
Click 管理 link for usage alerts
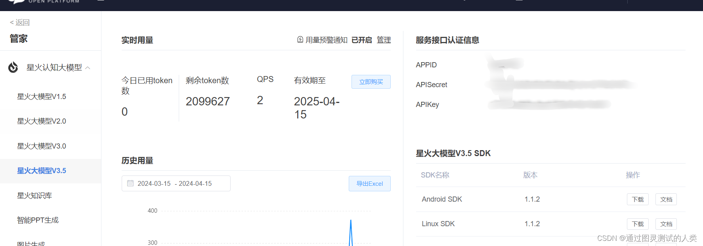pyautogui.click(x=384, y=40)
